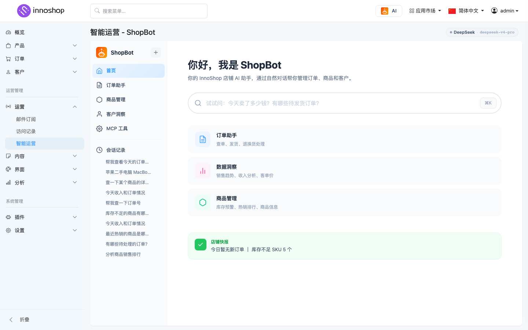Open 邮件订阅 submenu item
Screen dimensions: 528x330
click(x=26, y=119)
